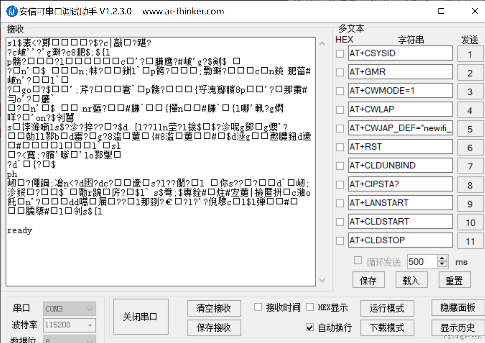Click send button 3 for AT+CWMODE=1

coord(470,91)
